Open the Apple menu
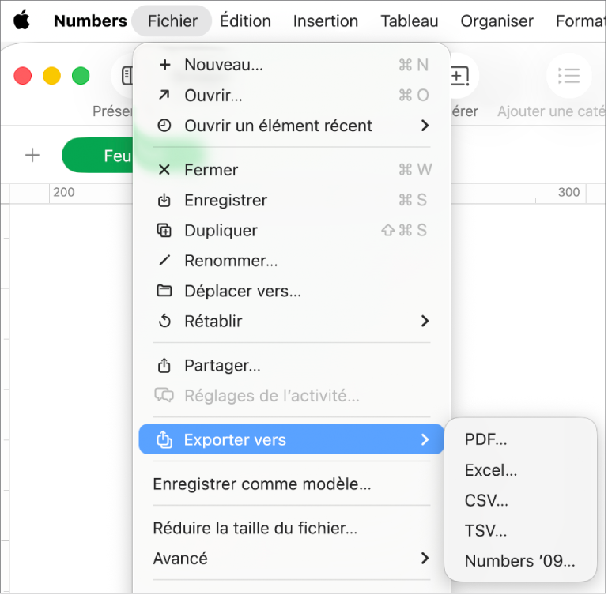 click(x=21, y=21)
